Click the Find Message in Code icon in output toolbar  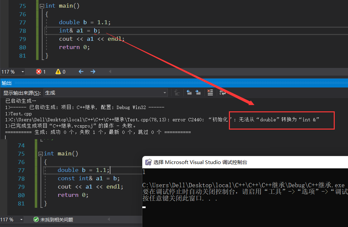[177, 93]
